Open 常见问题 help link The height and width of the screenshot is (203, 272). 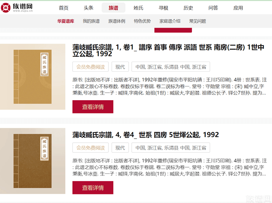(197, 21)
